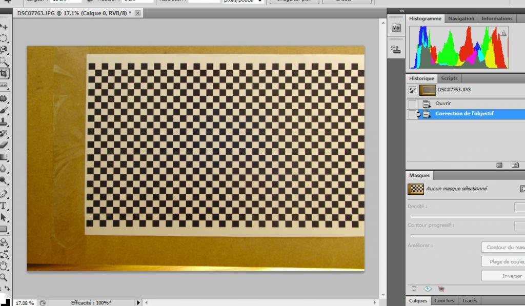Screen dimensions: 525x306
Task: Select the Gradient tool
Action: click(4, 157)
